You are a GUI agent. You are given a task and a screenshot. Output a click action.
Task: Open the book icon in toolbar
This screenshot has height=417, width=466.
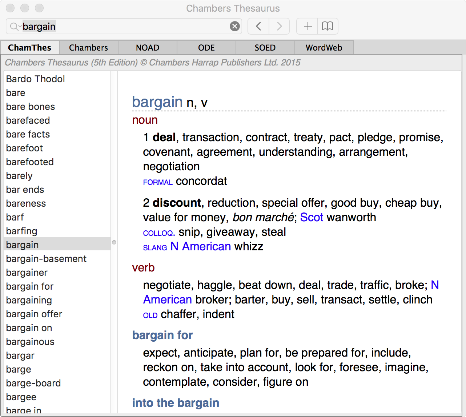click(x=328, y=26)
